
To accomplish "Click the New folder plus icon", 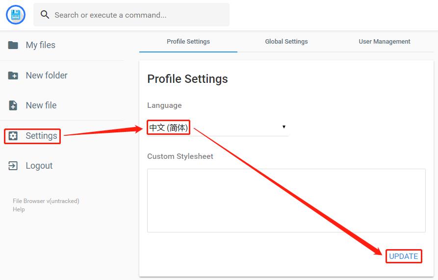I will (x=13, y=76).
